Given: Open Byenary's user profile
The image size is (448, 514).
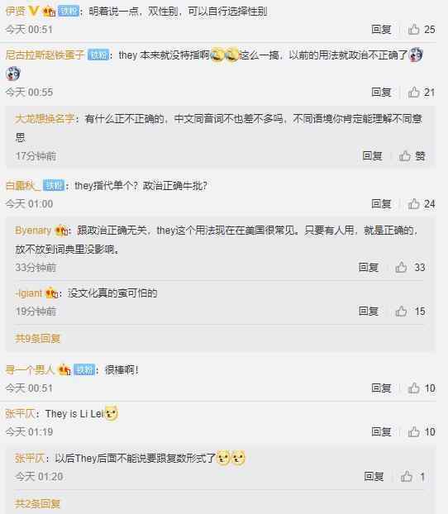Looking at the screenshot, I should pos(33,230).
